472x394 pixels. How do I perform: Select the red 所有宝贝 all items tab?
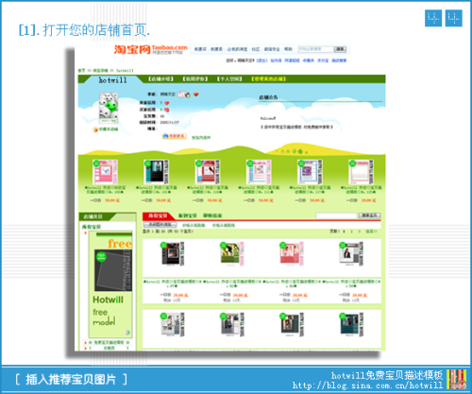pyautogui.click(x=158, y=215)
